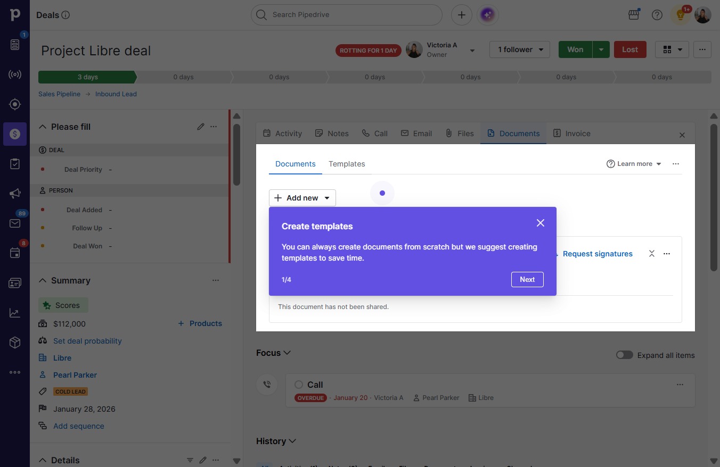Open the Sales Assistant lightbulb icon
Image resolution: width=720 pixels, height=467 pixels.
pyautogui.click(x=681, y=15)
